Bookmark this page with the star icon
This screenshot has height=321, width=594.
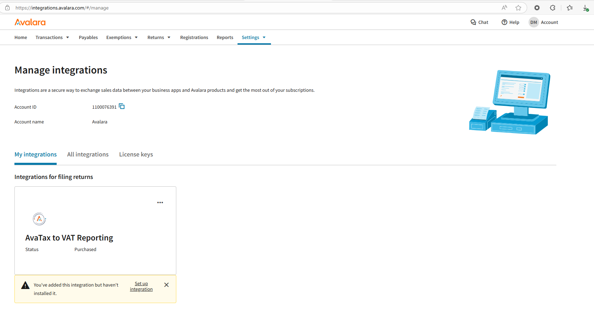[518, 8]
